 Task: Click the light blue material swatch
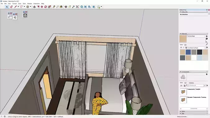[199, 58]
